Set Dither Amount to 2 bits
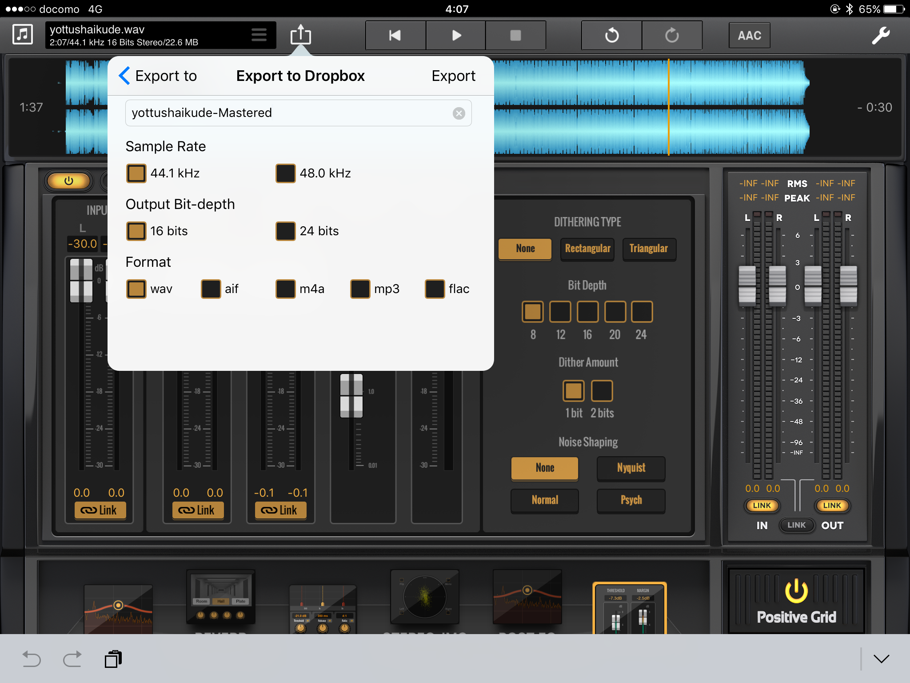Image resolution: width=910 pixels, height=683 pixels. pos(602,391)
